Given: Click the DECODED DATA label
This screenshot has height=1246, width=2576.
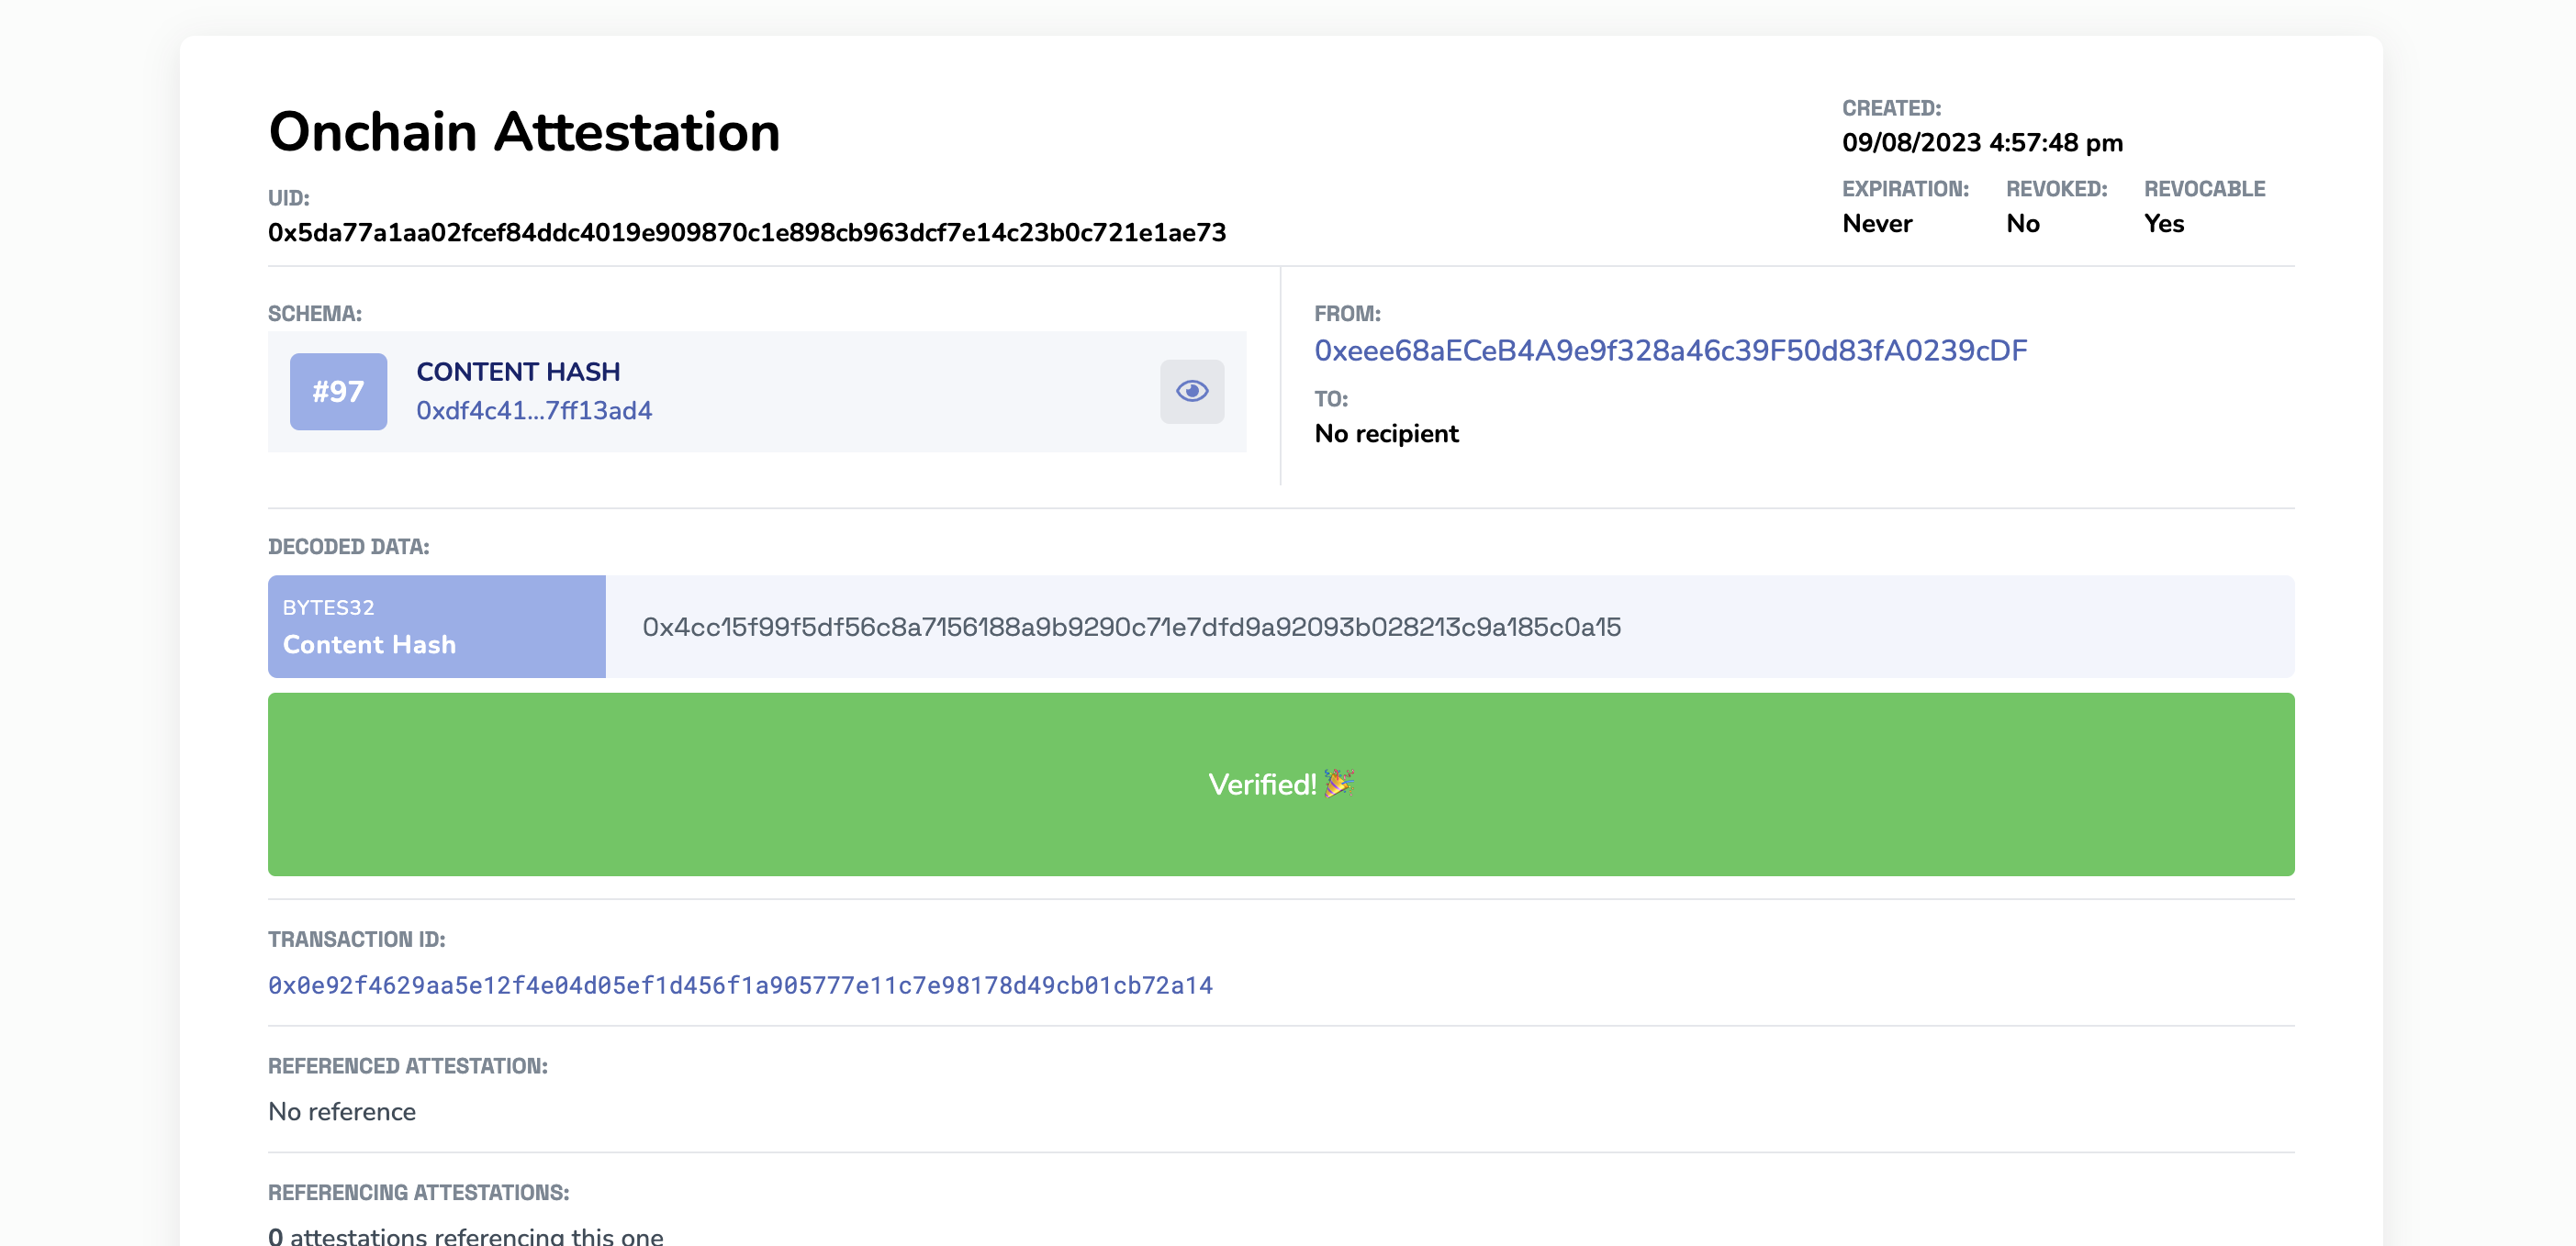Looking at the screenshot, I should click(348, 547).
